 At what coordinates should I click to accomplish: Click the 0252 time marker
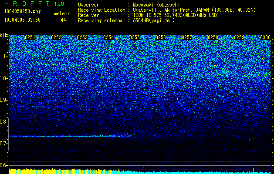56,37
